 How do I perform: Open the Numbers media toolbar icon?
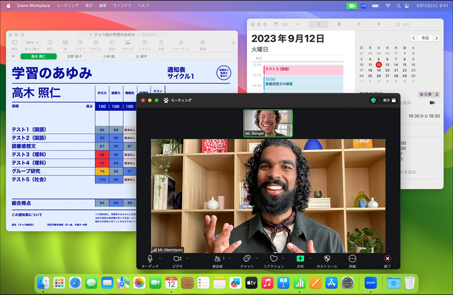pos(127,42)
